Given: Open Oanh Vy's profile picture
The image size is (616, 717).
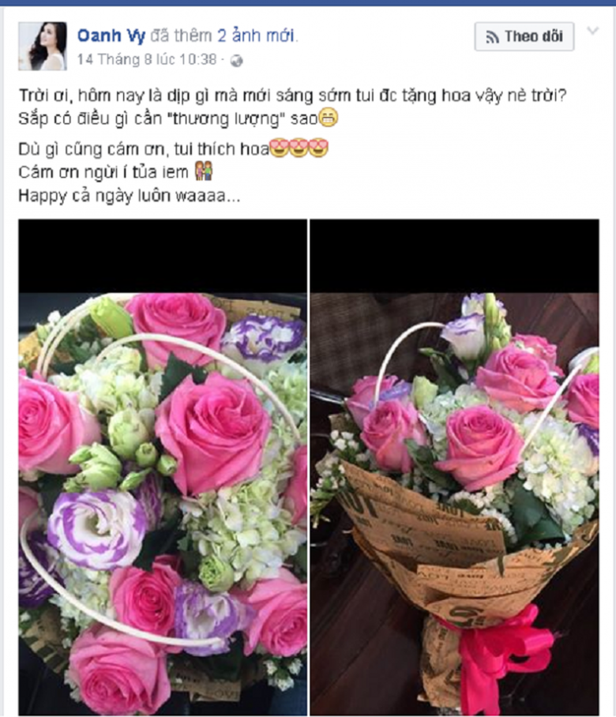Looking at the screenshot, I should coord(43,46).
